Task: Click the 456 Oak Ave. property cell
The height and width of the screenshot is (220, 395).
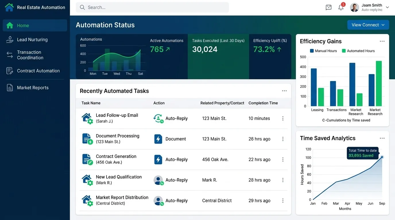Action: click(215, 160)
